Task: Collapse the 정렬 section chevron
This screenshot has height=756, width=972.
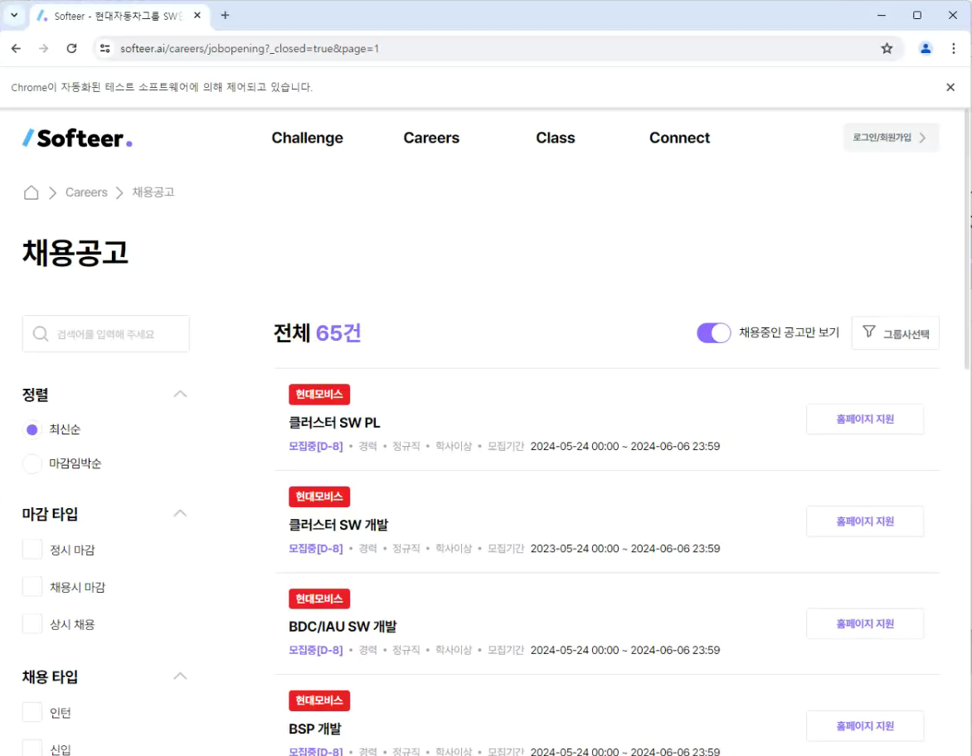Action: tap(181, 394)
